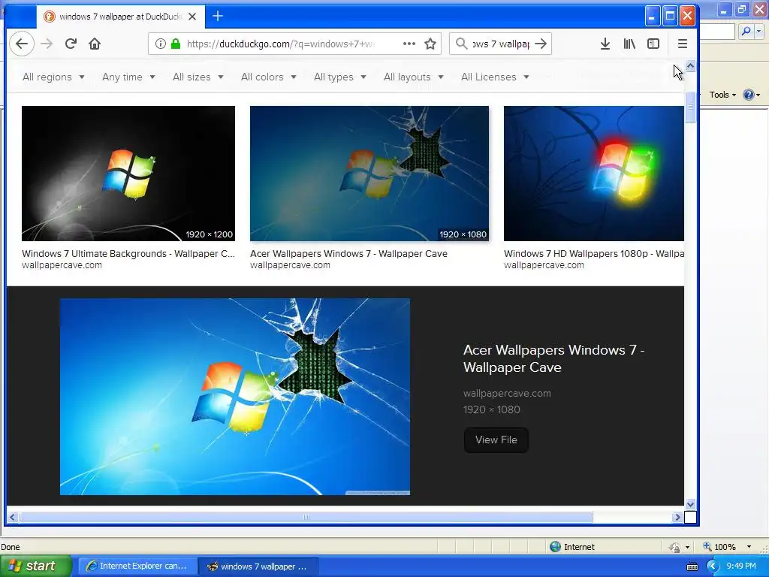Click the green padlock in the address bar
Viewport: 769px width, 577px height.
(x=176, y=44)
